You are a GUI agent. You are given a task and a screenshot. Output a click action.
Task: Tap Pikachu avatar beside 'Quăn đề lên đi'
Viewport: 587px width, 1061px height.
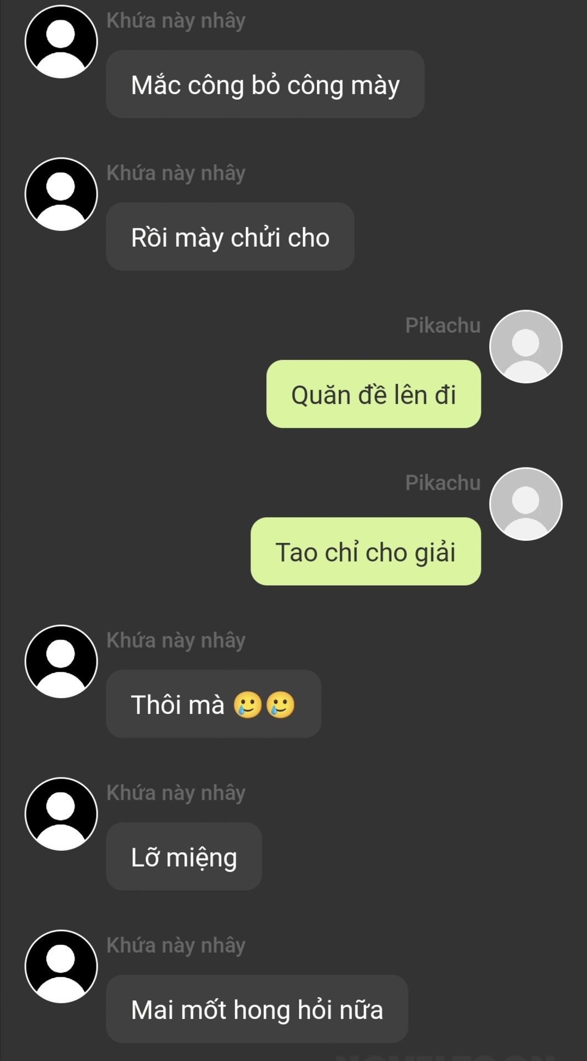(526, 346)
